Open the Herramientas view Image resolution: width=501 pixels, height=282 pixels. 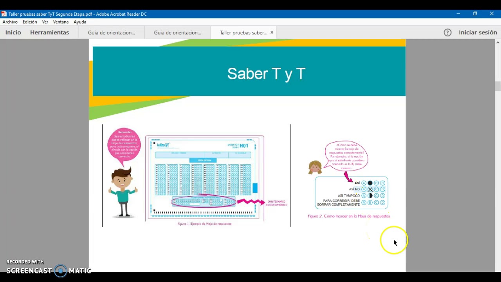tap(50, 33)
